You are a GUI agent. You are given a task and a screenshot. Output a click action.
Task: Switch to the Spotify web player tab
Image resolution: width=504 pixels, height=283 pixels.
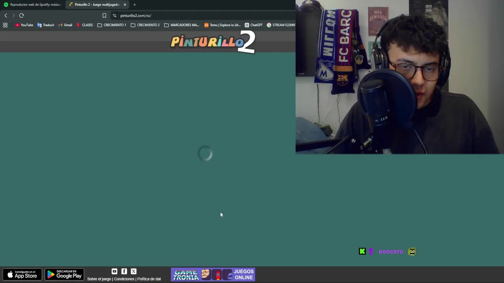32,5
